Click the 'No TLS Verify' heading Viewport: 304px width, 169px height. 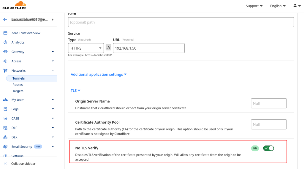pyautogui.click(x=87, y=148)
